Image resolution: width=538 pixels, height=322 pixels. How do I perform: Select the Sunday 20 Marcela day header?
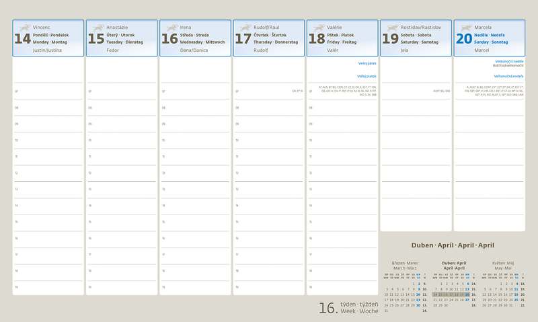coord(489,38)
